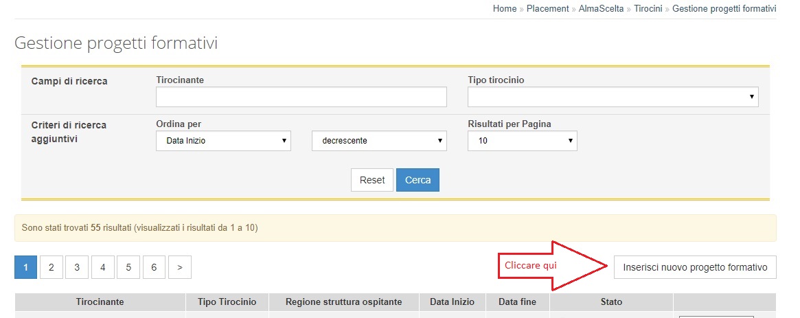Image resolution: width=800 pixels, height=318 pixels.
Task: Go to results page 5
Action: coord(128,267)
